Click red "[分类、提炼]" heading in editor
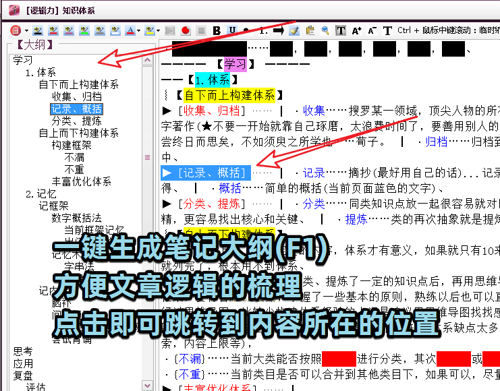Image resolution: width=500 pixels, height=391 pixels. tap(212, 204)
